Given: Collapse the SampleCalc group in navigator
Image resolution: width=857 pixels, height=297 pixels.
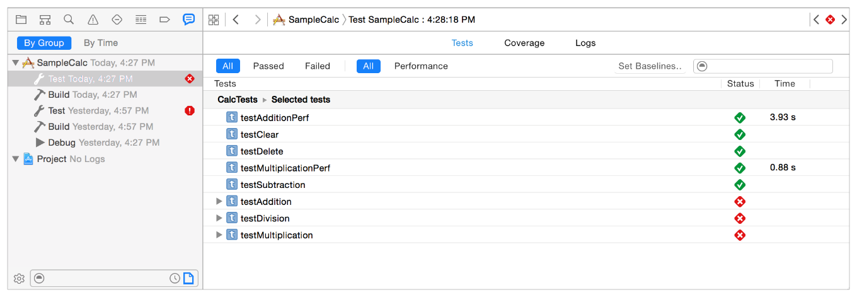Looking at the screenshot, I should (x=16, y=63).
